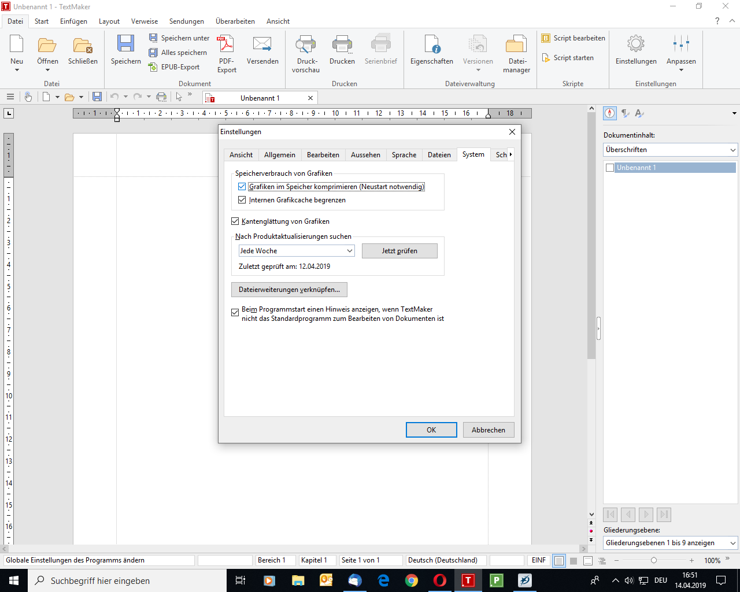Click Alles speichern in ribbon

178,52
